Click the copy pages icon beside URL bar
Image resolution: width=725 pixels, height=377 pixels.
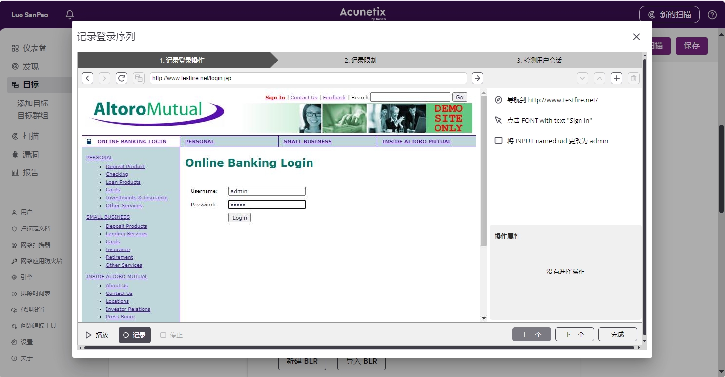[x=139, y=78]
